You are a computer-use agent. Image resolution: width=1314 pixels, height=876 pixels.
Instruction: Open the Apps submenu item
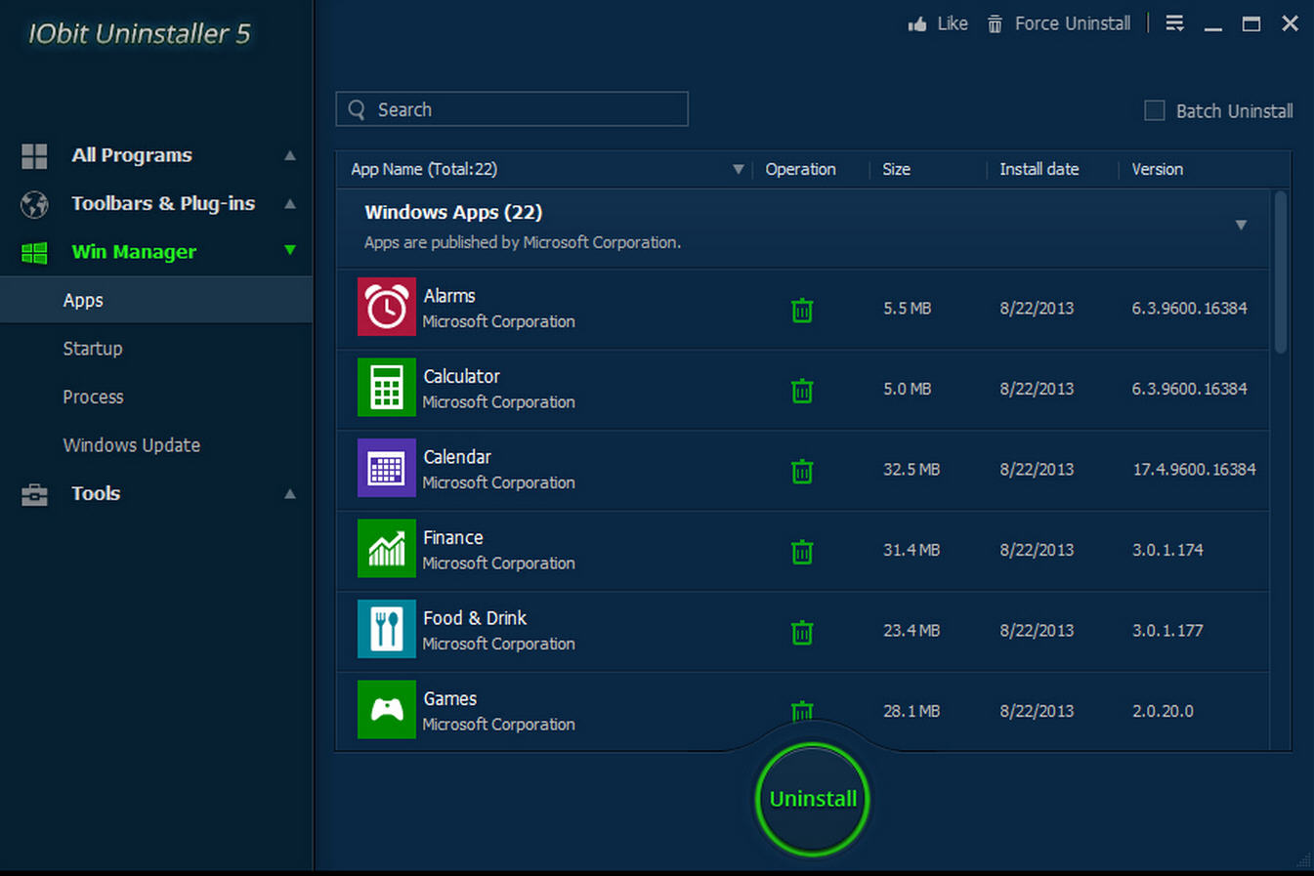click(156, 300)
